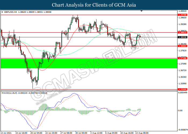Click the 1.36360 price axis value
Screen dimensions: 188x134
coord(183,77)
